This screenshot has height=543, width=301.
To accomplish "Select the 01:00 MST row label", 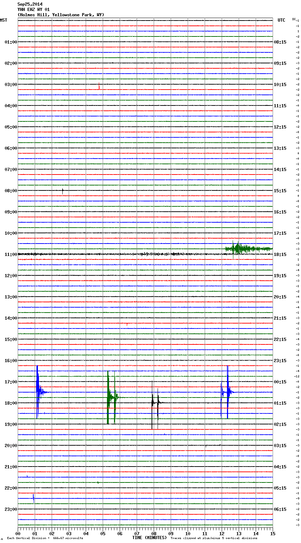I will [11, 42].
